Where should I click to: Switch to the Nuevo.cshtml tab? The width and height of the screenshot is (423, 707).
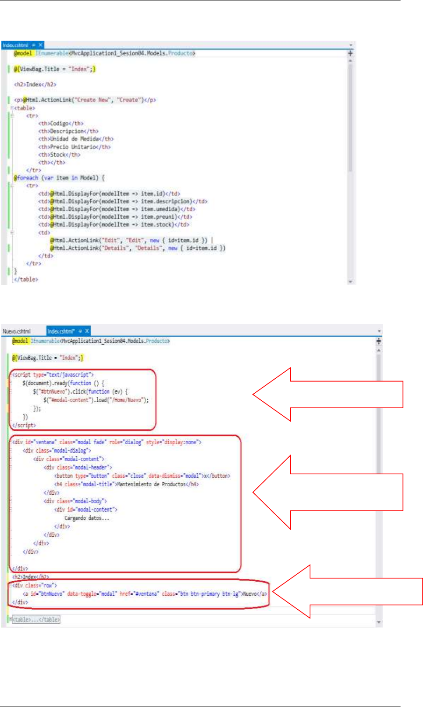pos(17,331)
